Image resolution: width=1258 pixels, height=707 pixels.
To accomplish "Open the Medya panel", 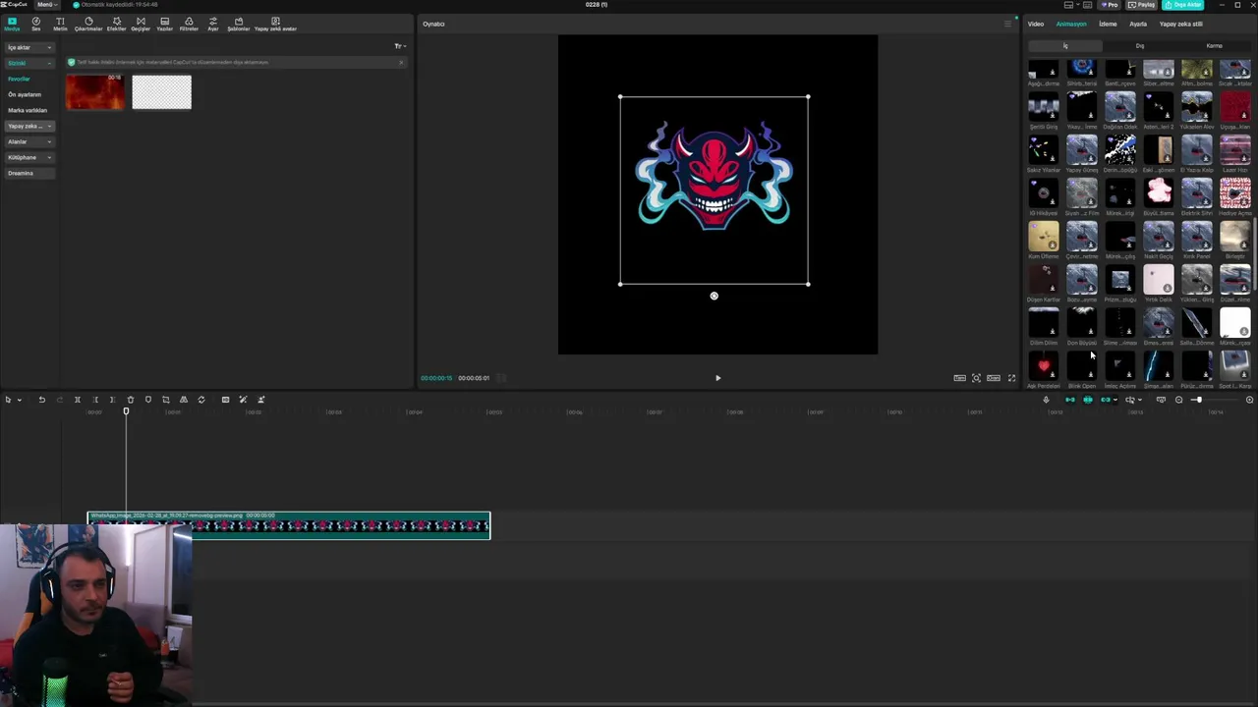I will pyautogui.click(x=12, y=24).
